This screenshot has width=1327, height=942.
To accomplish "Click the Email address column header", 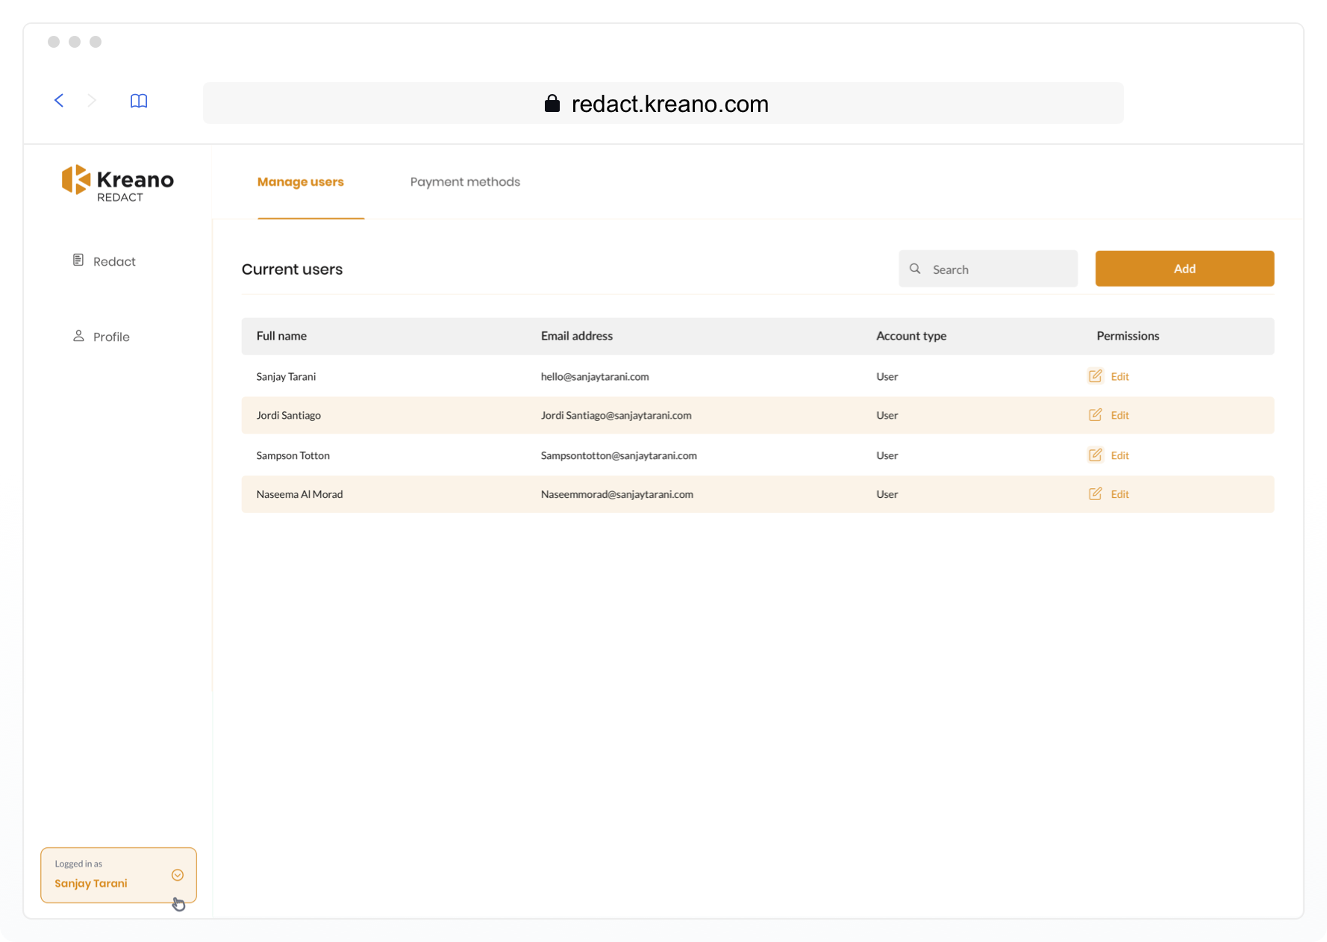I will (x=577, y=336).
